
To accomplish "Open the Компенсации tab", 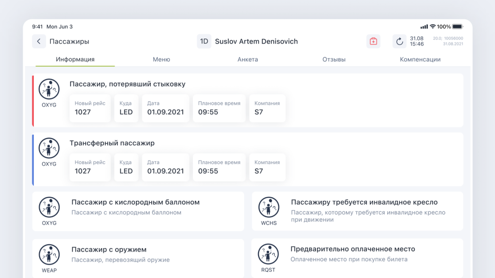I will point(420,59).
